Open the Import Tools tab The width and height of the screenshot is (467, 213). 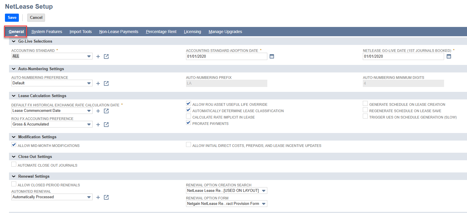(81, 32)
